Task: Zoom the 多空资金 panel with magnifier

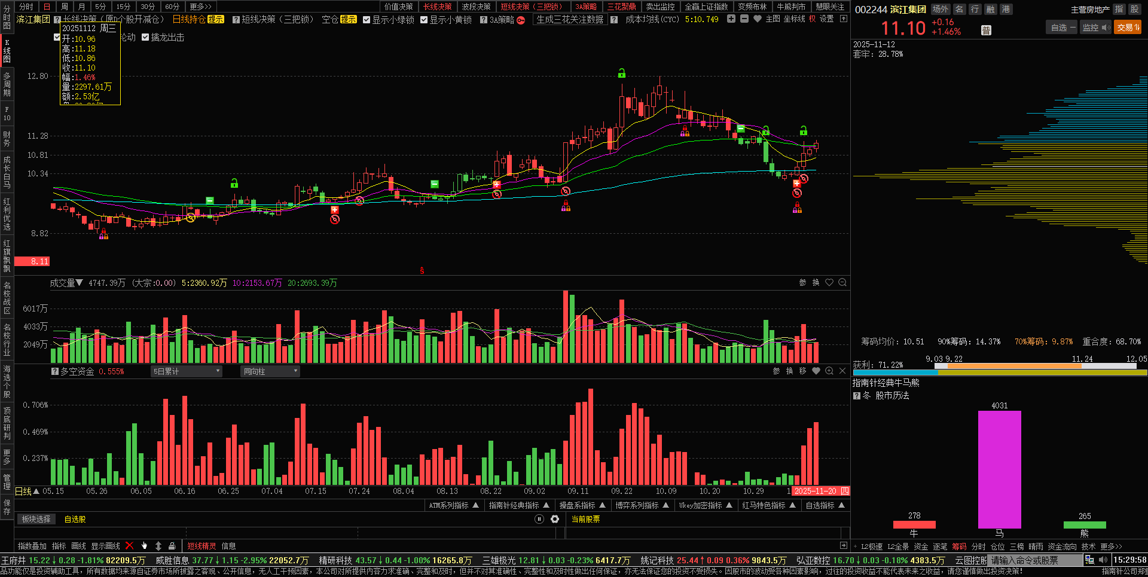Action: click(829, 371)
